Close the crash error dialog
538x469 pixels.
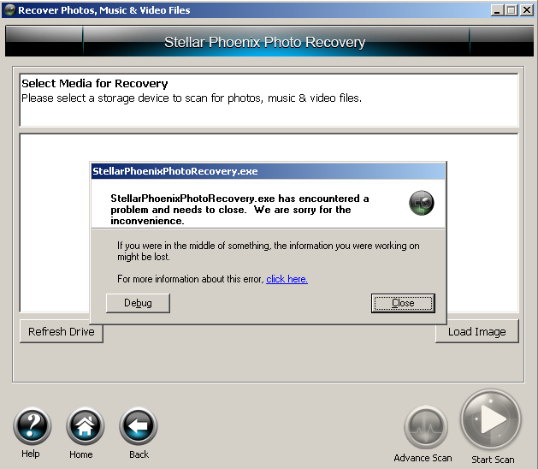click(x=403, y=303)
